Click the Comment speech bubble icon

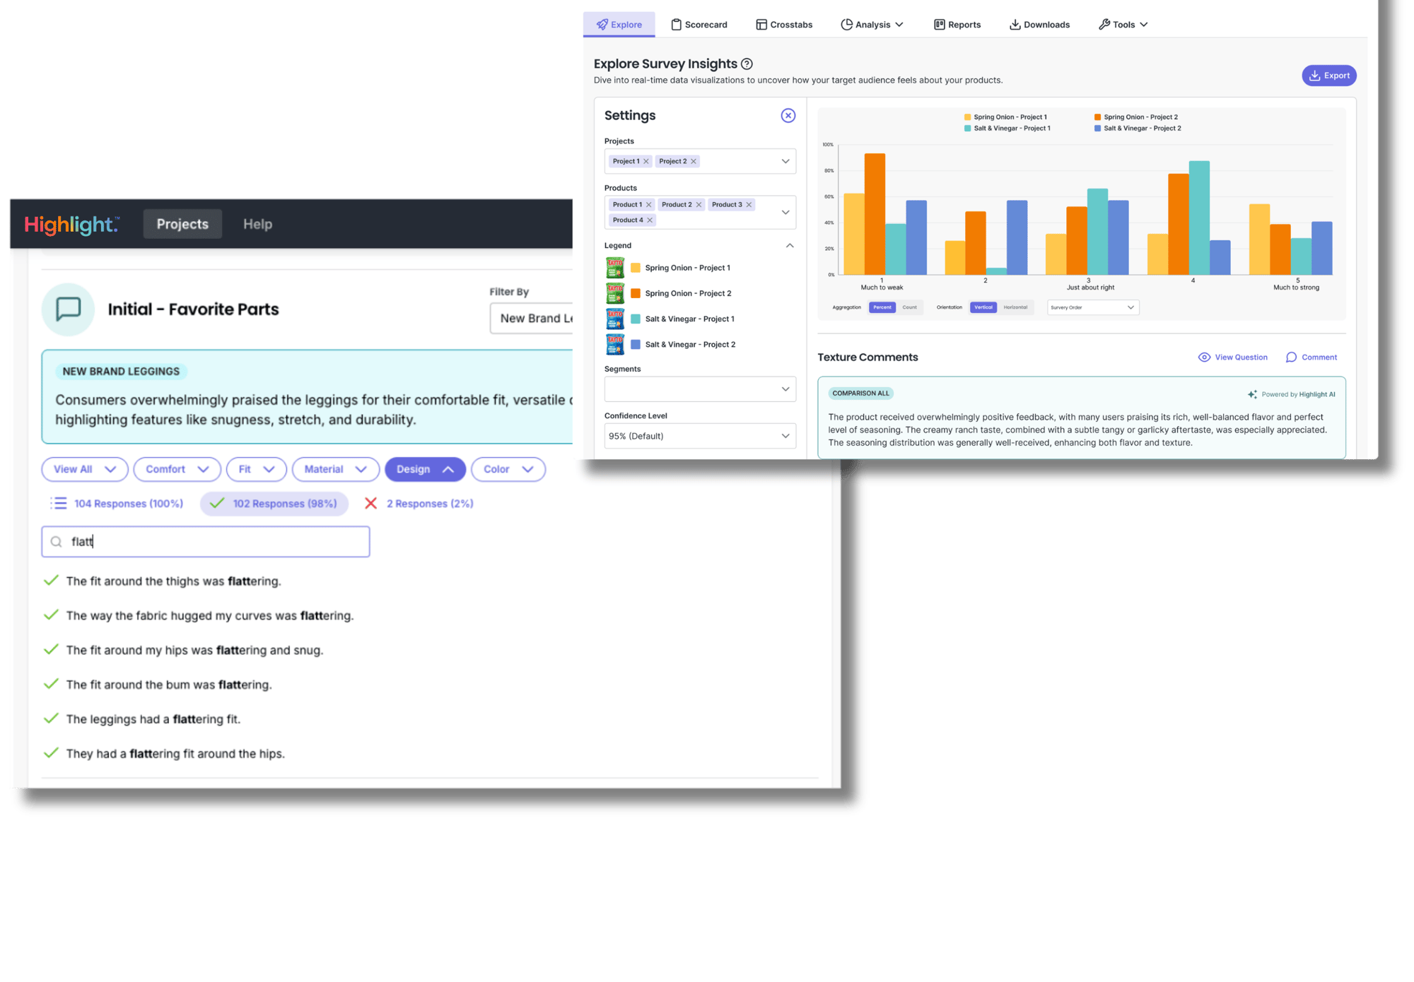tap(1291, 357)
